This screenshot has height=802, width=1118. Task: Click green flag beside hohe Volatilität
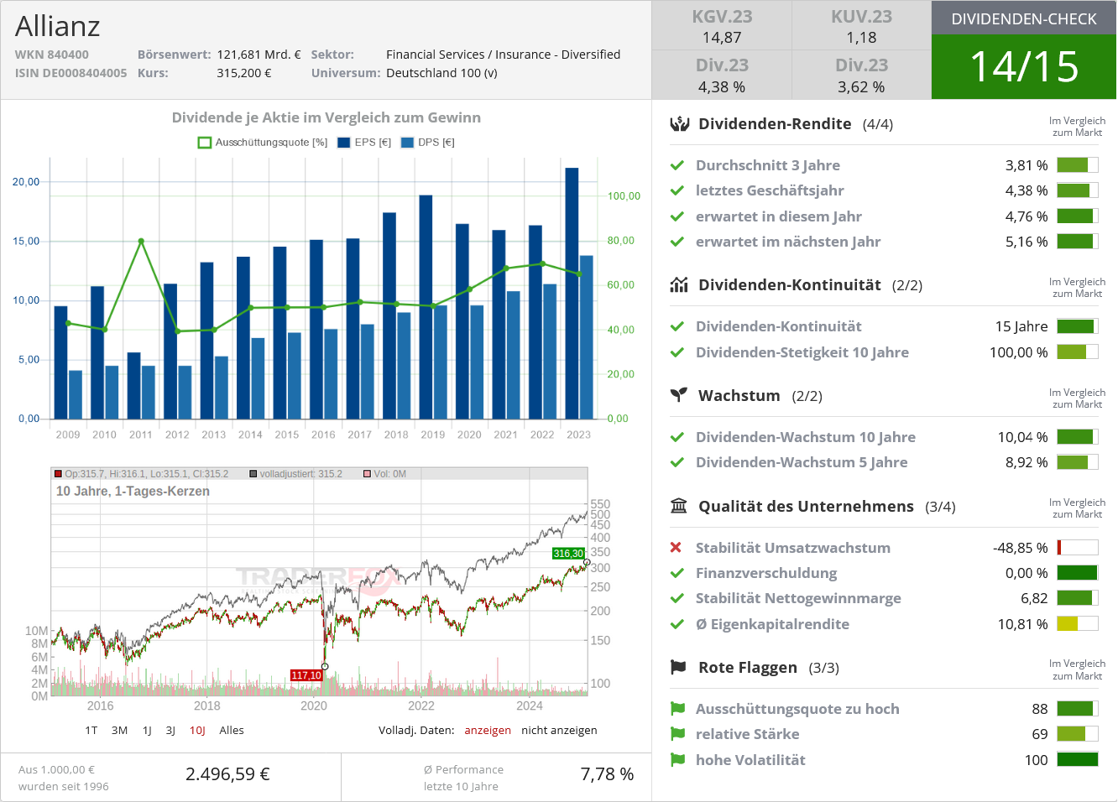click(x=678, y=760)
